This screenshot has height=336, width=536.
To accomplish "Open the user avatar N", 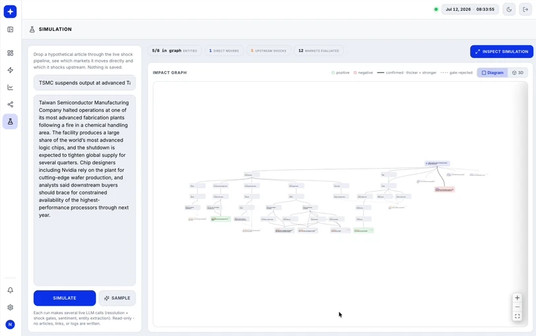I will [x=11, y=324].
